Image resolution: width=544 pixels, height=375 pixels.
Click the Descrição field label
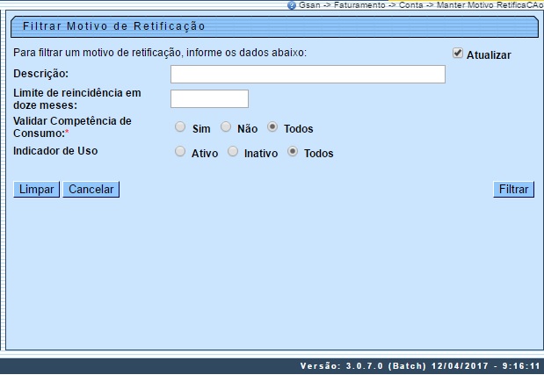point(41,73)
